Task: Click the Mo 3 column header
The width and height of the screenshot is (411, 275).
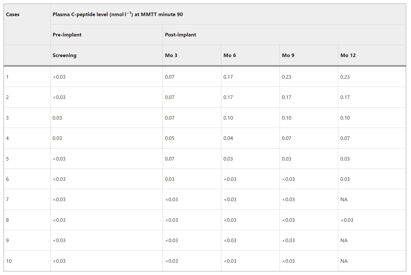Action: pos(171,55)
